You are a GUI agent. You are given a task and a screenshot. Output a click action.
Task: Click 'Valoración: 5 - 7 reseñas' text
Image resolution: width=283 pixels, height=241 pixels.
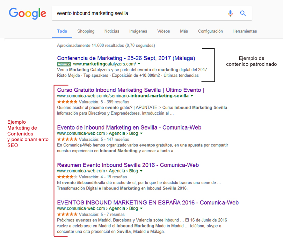pos(102,215)
